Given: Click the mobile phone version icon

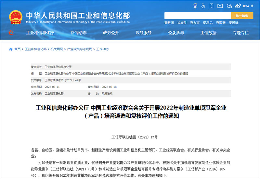Looking at the screenshot, I should (212, 6).
